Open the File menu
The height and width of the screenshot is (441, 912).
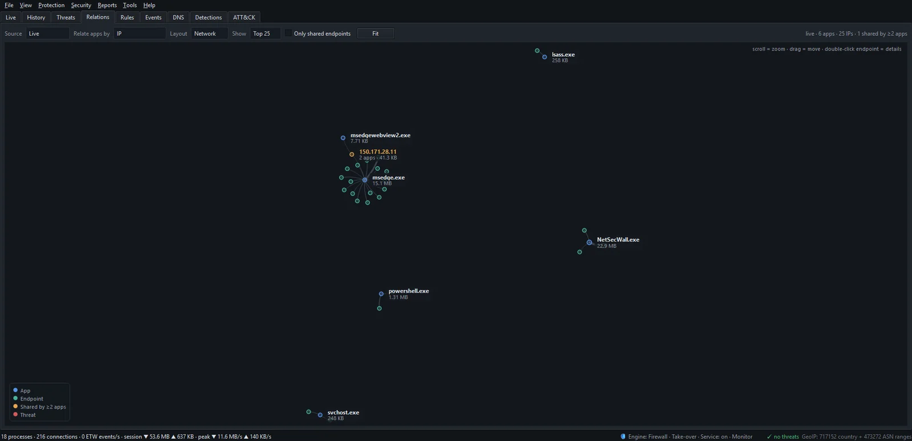click(x=9, y=5)
